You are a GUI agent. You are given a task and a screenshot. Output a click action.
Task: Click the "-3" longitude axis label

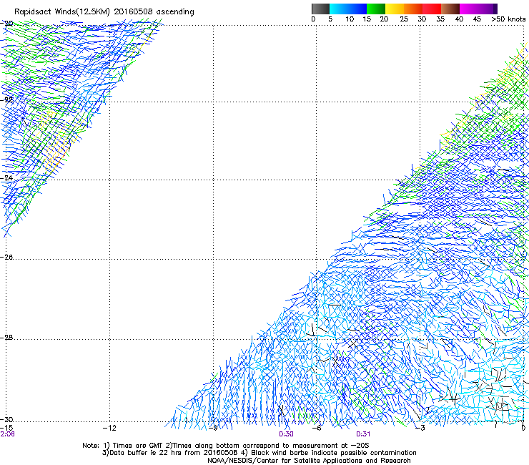pyautogui.click(x=420, y=428)
